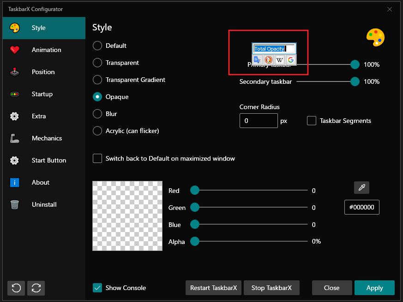The width and height of the screenshot is (403, 302).
Task: Click the Corner Radius label
Action: pyautogui.click(x=259, y=107)
